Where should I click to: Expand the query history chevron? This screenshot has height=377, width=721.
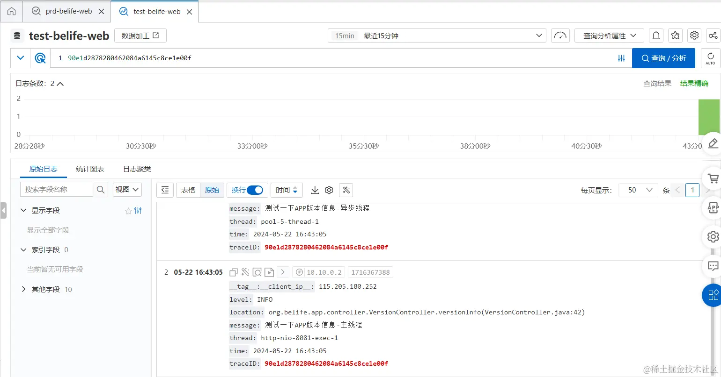20,58
